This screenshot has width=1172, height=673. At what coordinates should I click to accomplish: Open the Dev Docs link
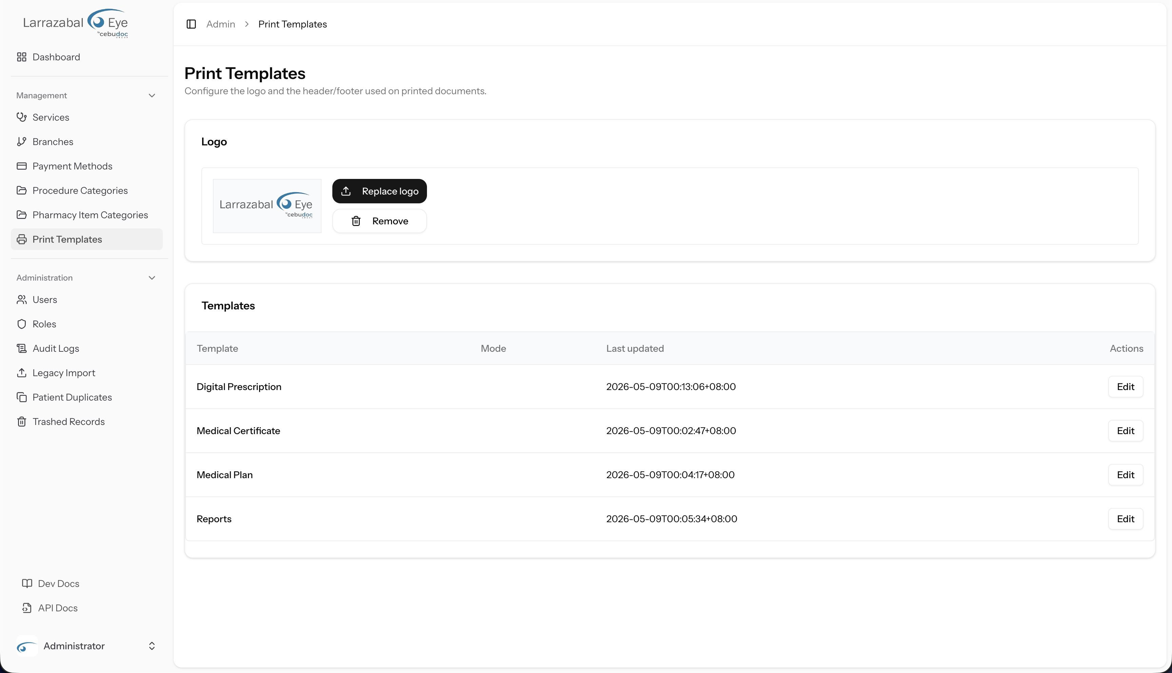tap(87, 583)
